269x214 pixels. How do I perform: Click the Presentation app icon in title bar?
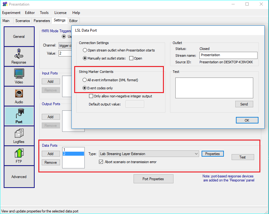(x=5, y=4)
